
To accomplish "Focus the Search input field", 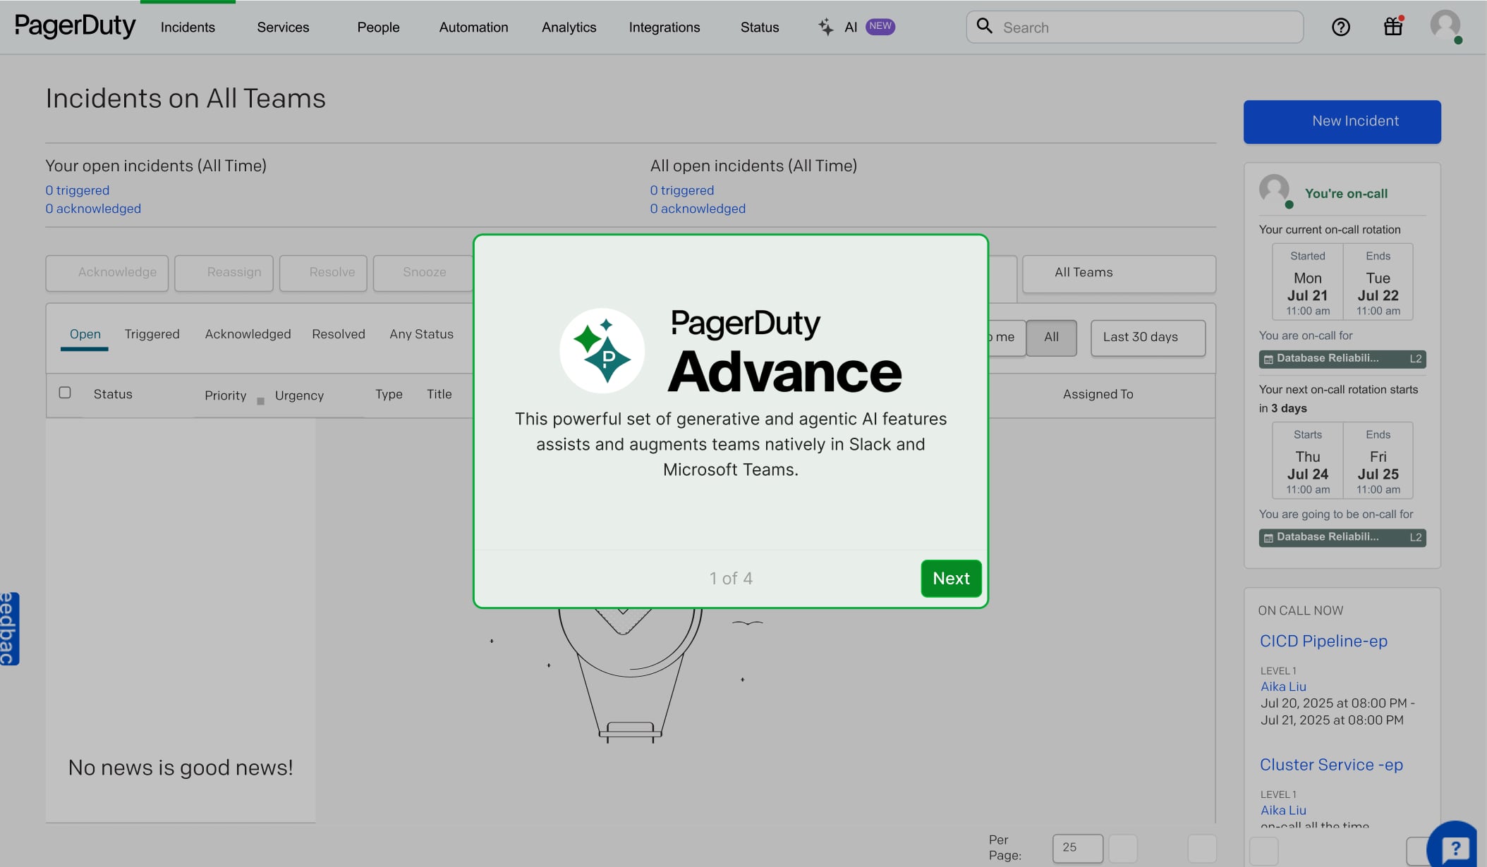I will click(x=1134, y=27).
